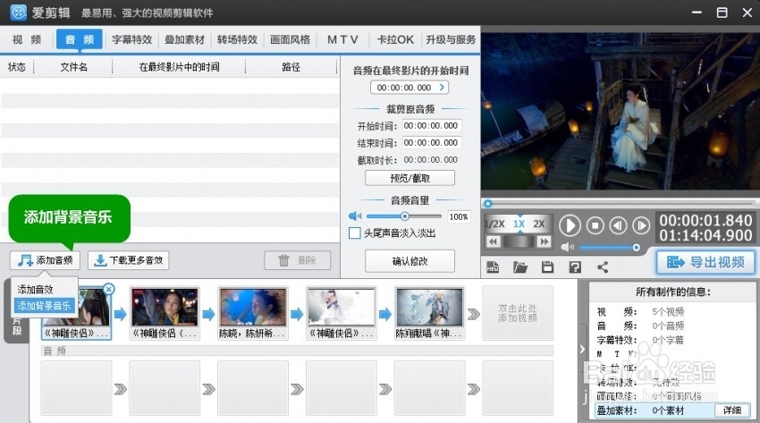Click the fast-forward speed arrow button
760x423 pixels.
pyautogui.click(x=545, y=241)
